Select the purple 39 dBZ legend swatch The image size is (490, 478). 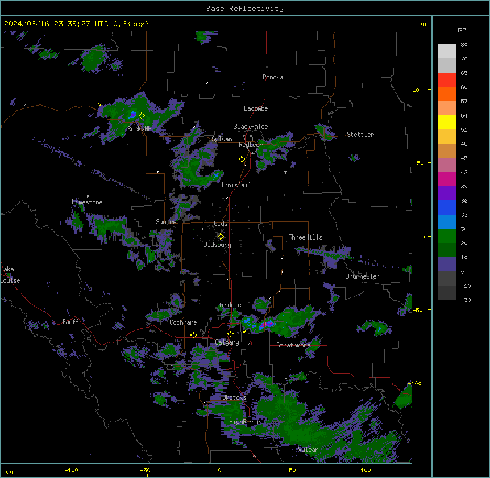447,194
